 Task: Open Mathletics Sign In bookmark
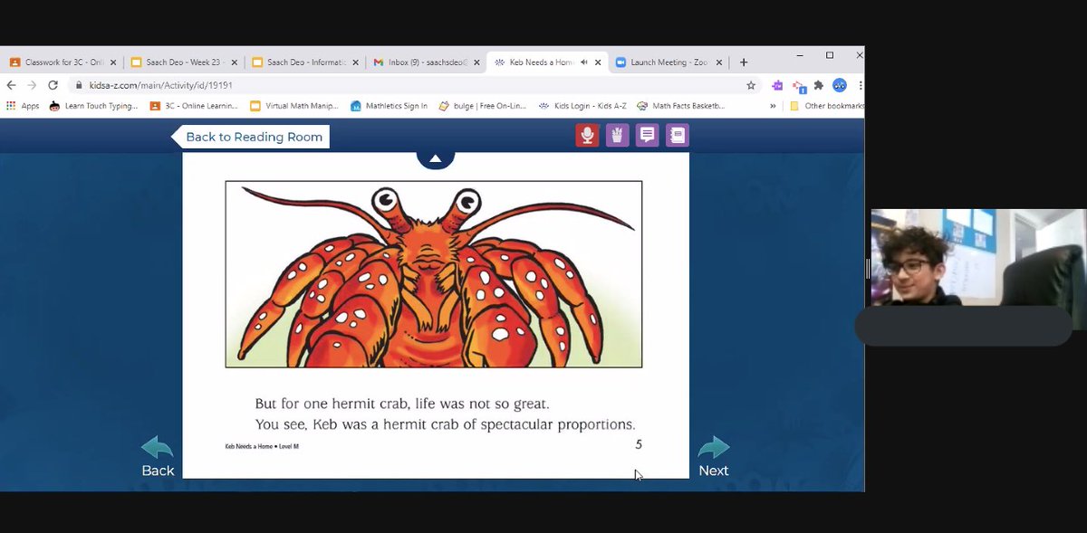pyautogui.click(x=390, y=106)
